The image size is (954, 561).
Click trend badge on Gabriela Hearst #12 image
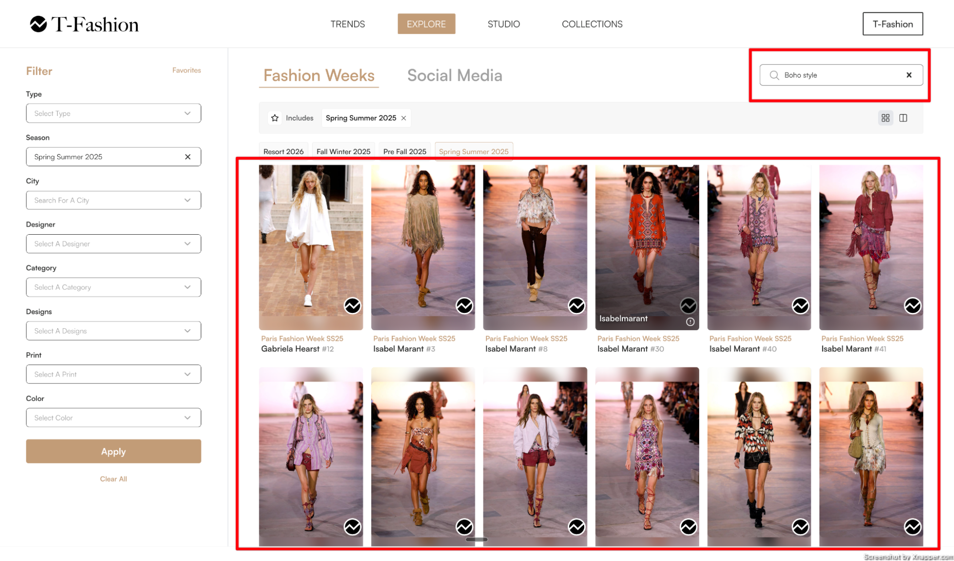coord(352,305)
